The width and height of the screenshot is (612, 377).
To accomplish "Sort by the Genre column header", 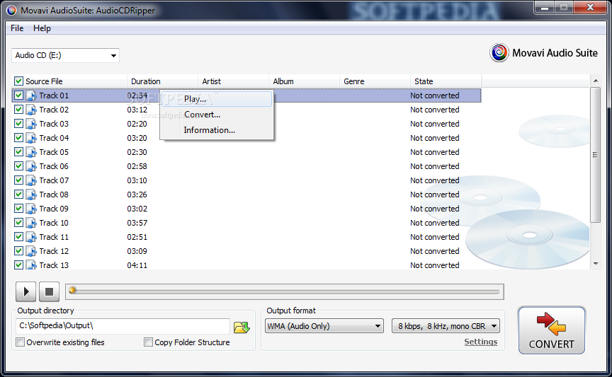I will pyautogui.click(x=375, y=81).
